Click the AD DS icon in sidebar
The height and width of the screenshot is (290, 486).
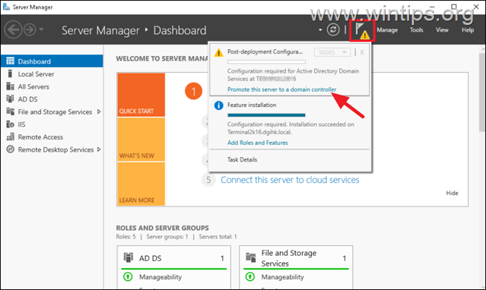point(10,99)
